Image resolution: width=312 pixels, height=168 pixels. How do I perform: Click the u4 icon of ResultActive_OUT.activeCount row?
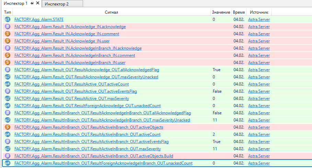pyautogui.click(x=7, y=84)
